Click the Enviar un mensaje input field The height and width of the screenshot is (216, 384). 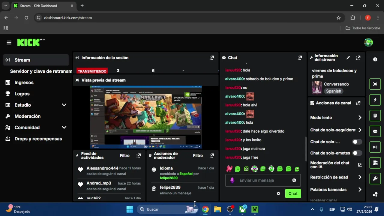tap(263, 180)
